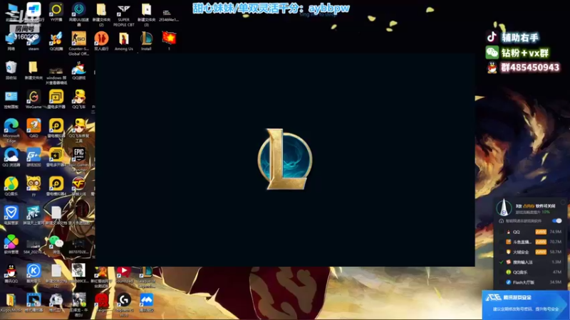
Task: Open the yy raccoon icon
Action: click(33, 186)
